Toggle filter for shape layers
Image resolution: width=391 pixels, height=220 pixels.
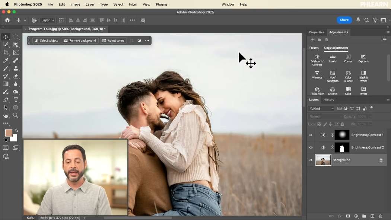pos(358,108)
